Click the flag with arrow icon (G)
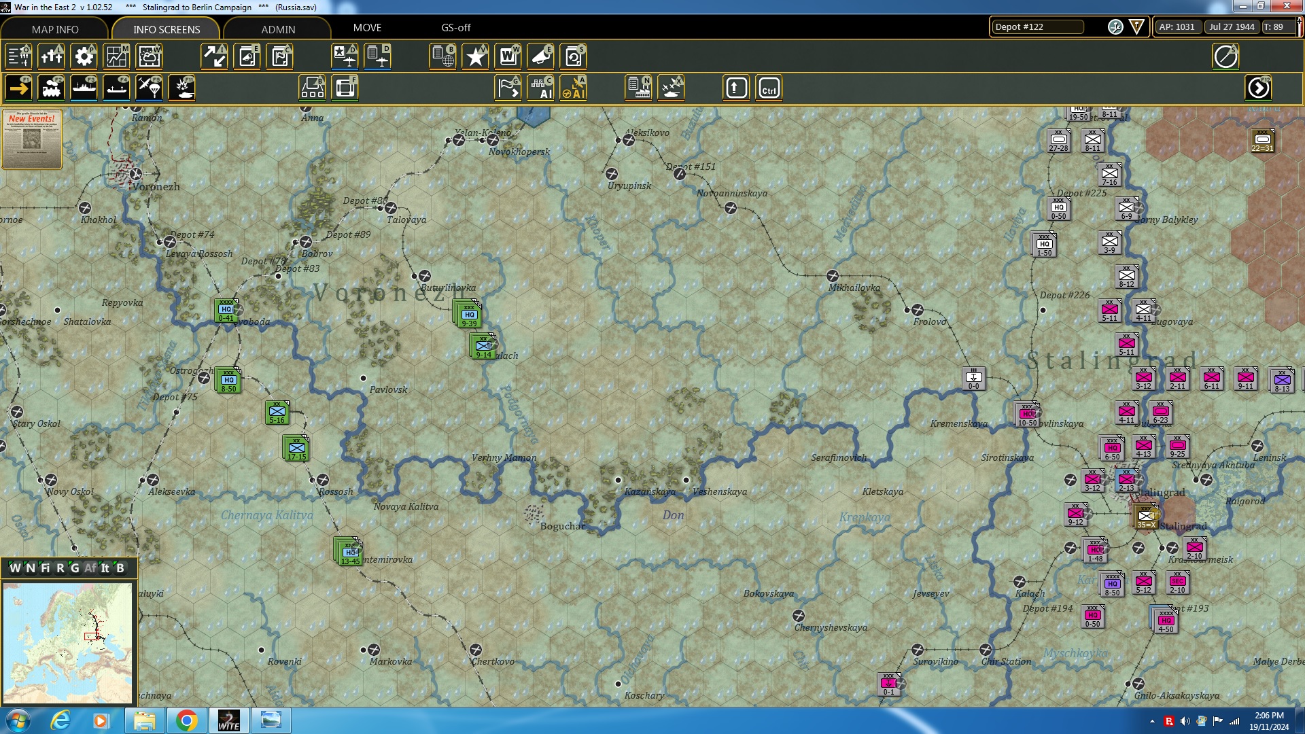 (x=508, y=88)
